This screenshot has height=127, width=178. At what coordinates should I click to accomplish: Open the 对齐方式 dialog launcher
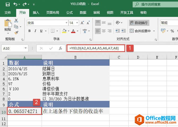click(x=156, y=40)
